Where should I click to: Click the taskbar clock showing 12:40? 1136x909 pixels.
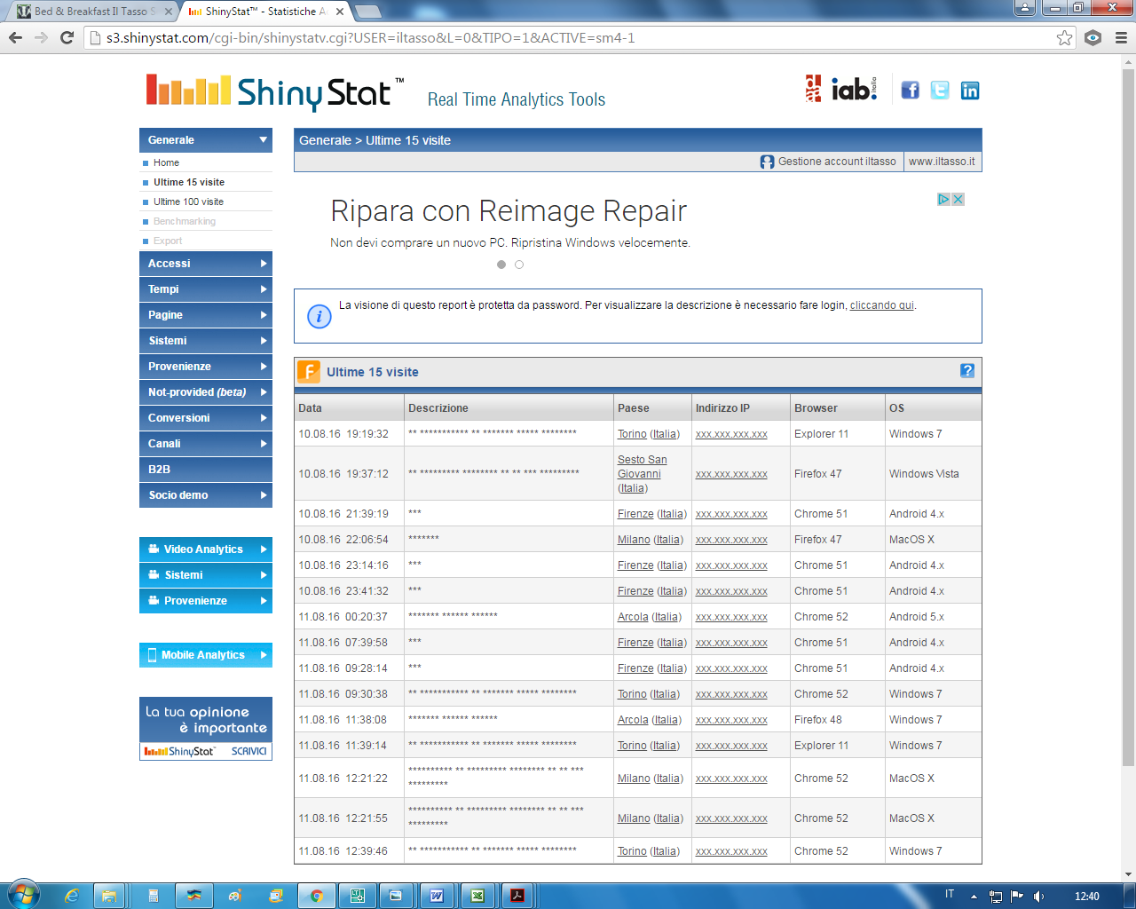coord(1087,897)
